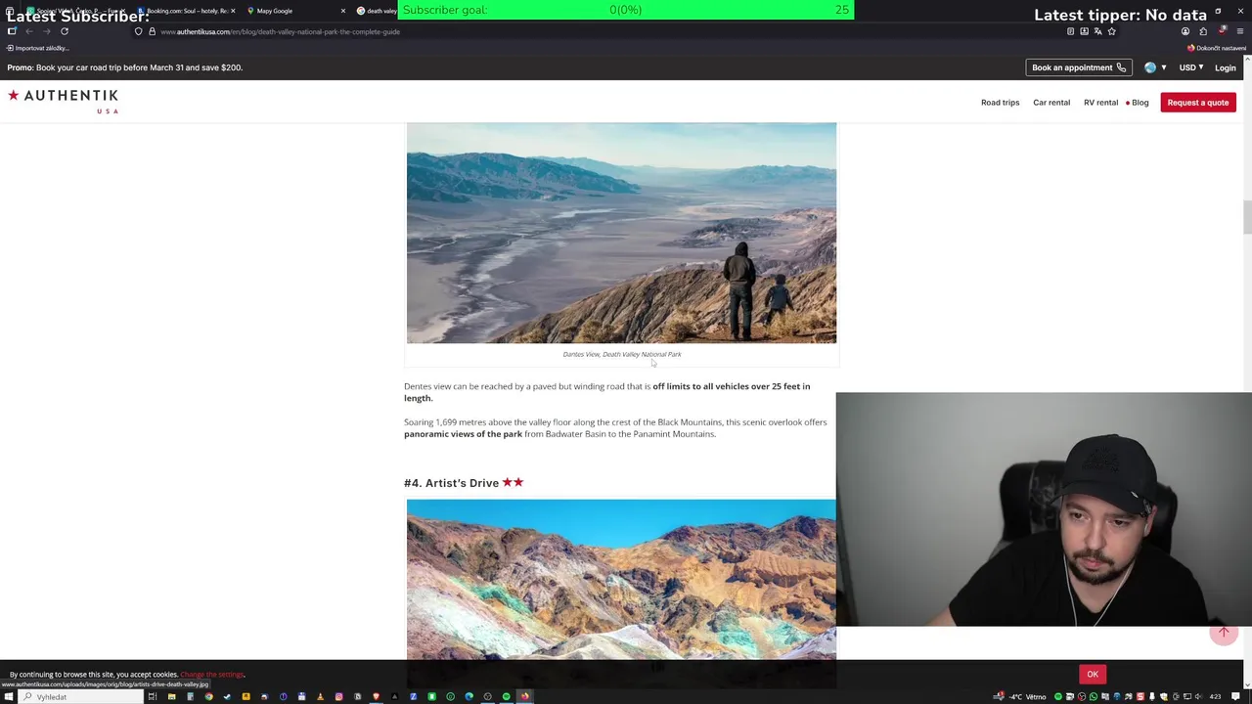Click Dokončit nastavení in bookmarks bar
The image size is (1252, 704).
click(1217, 48)
